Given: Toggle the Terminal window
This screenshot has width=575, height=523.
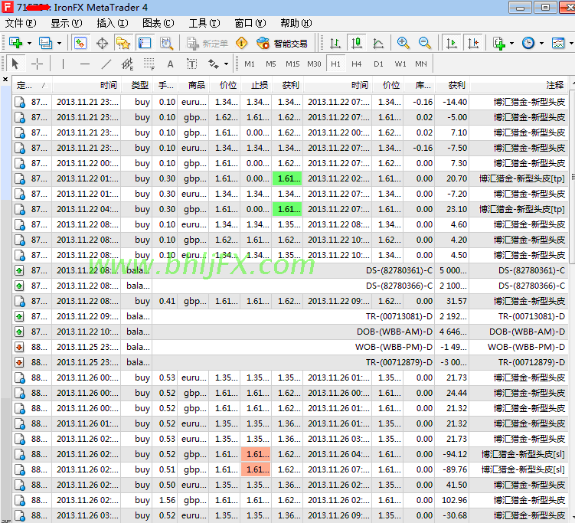Looking at the screenshot, I should (x=145, y=44).
